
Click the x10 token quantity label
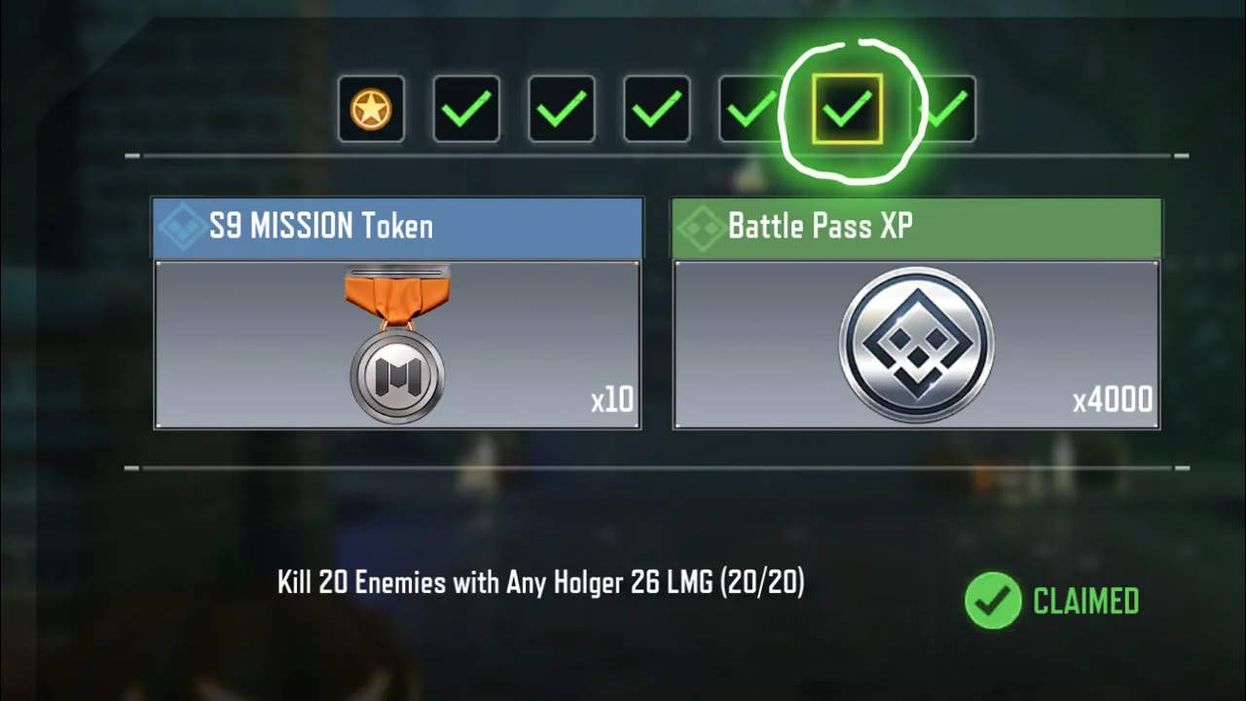pos(612,399)
